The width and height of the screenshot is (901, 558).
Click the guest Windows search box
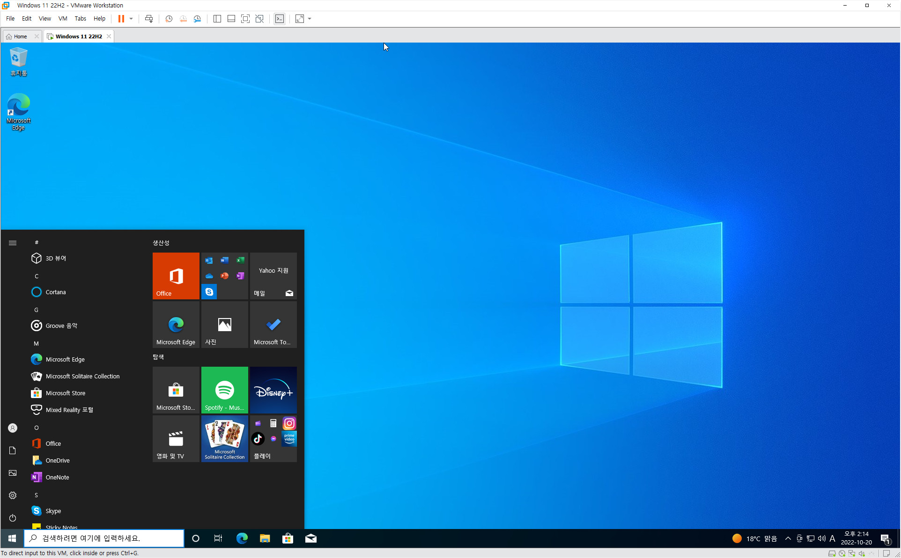(104, 538)
